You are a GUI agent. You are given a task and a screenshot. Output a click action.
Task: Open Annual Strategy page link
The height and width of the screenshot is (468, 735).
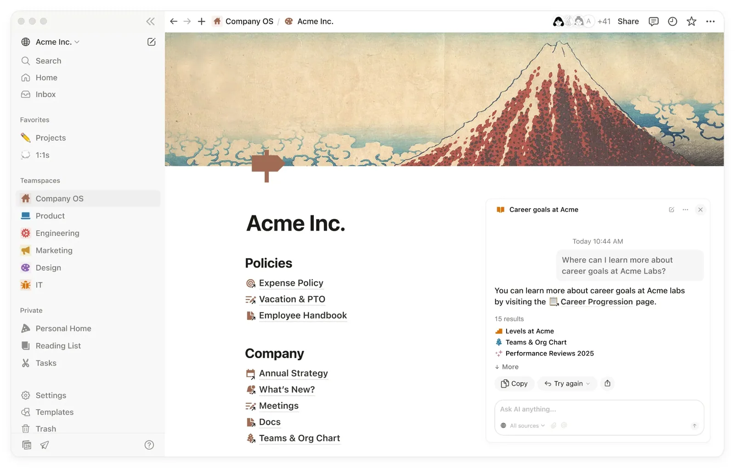(287, 373)
